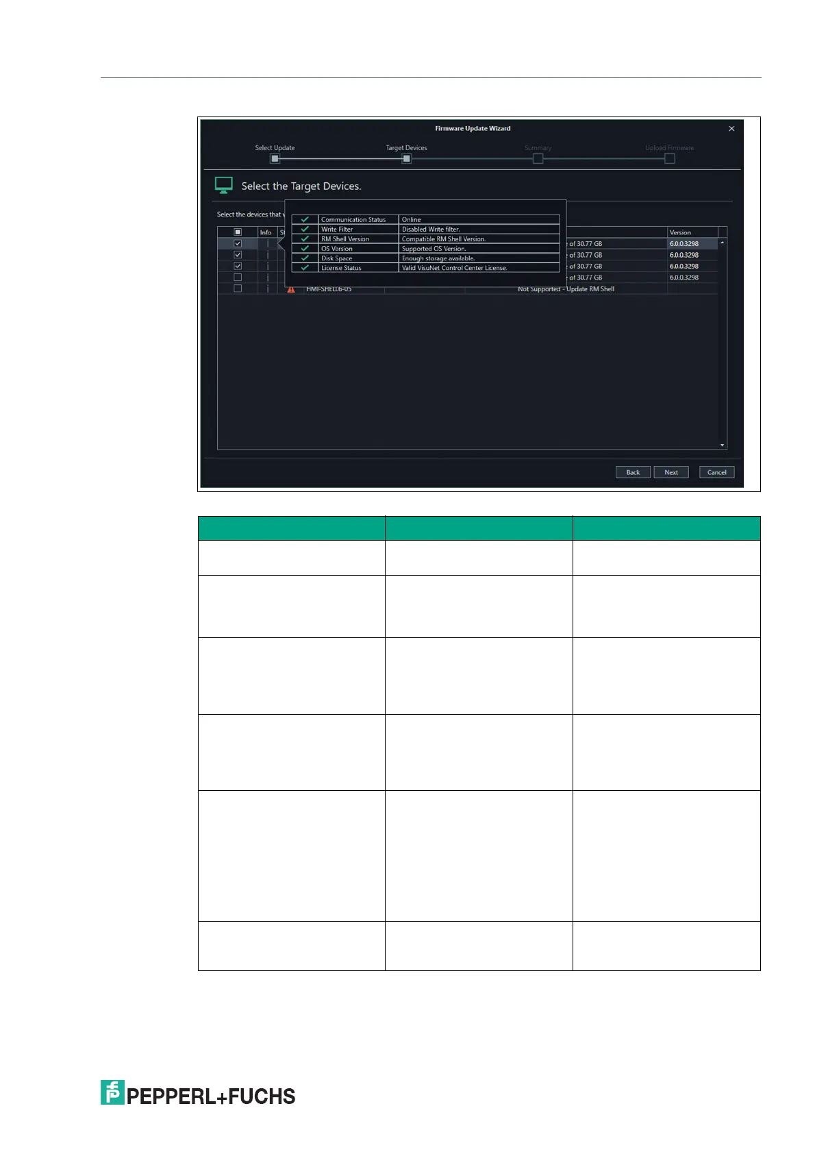The image size is (815, 1154).
Task: Click the green monitor icon beside the heading
Action: [x=224, y=185]
